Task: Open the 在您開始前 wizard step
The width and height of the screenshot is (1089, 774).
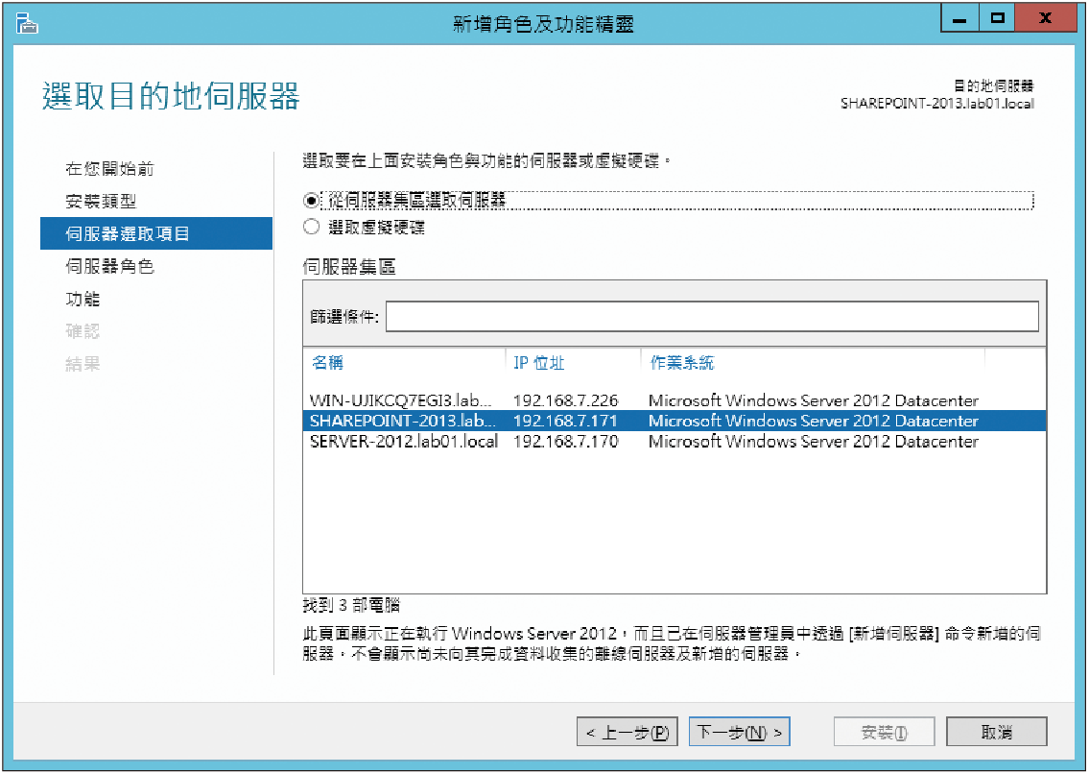Action: [x=109, y=168]
